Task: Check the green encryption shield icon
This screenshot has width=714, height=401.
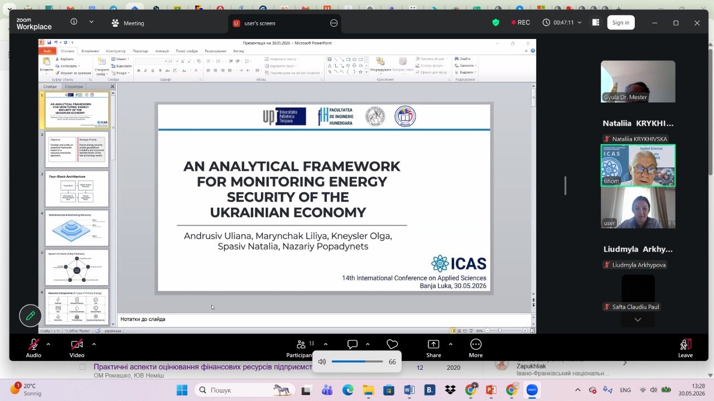Action: pos(495,23)
